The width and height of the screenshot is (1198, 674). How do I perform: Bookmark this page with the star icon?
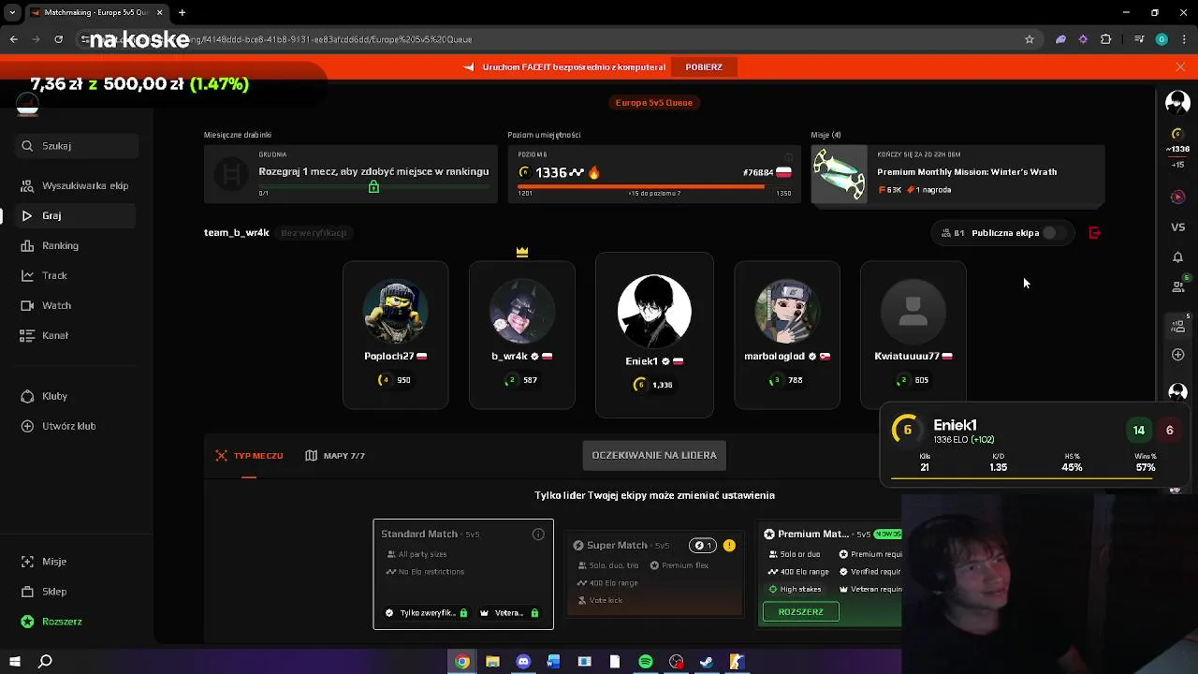pos(1030,39)
